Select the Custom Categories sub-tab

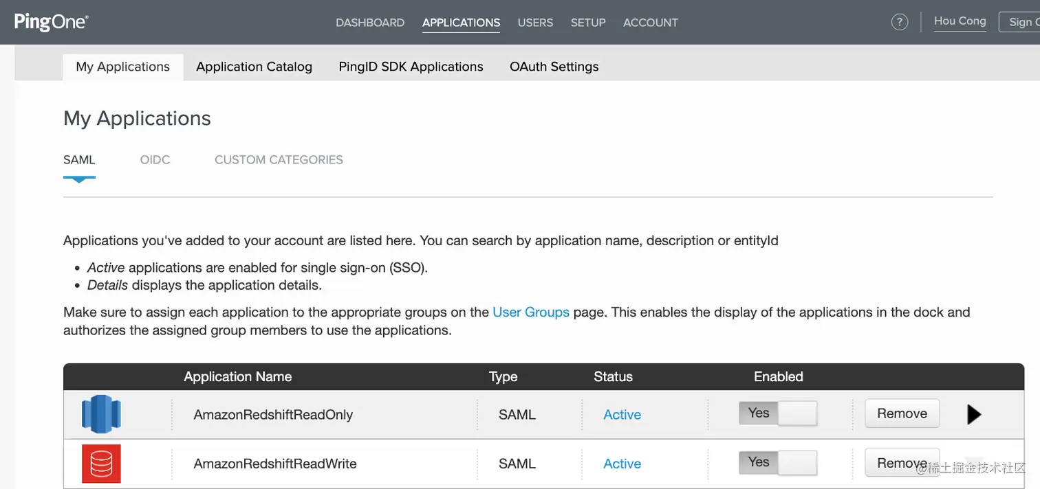pos(279,160)
